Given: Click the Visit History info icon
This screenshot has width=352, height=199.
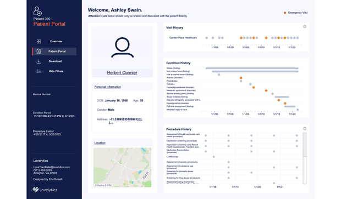Looking at the screenshot, I should [305, 27].
